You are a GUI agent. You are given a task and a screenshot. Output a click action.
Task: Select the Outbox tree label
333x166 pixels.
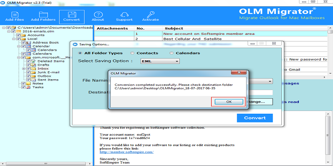[x=45, y=76]
